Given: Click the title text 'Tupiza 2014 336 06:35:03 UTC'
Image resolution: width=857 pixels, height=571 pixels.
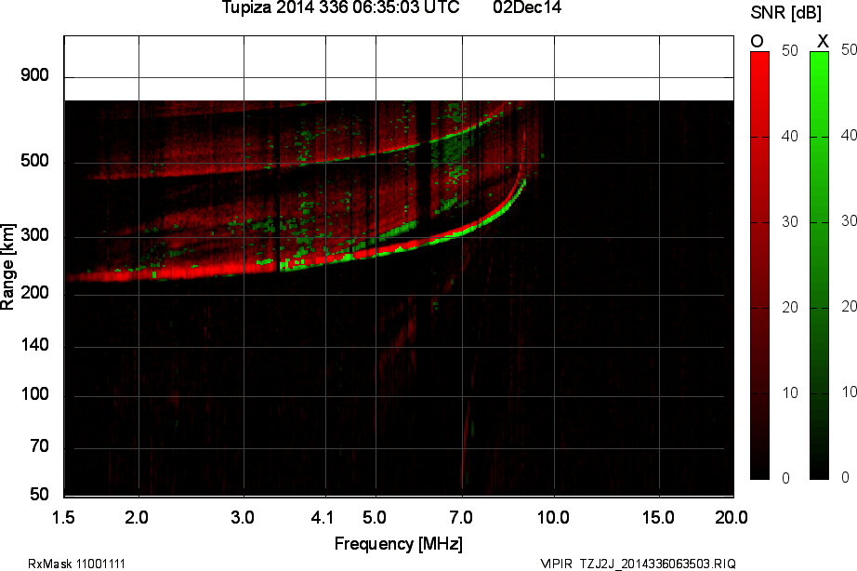Looking at the screenshot, I should (x=340, y=7).
